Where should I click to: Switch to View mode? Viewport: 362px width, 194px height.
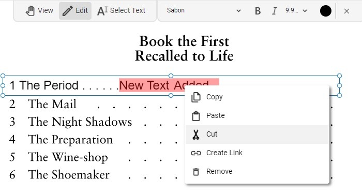(x=39, y=11)
